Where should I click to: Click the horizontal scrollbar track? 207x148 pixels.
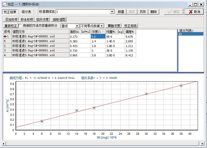[x=102, y=144]
